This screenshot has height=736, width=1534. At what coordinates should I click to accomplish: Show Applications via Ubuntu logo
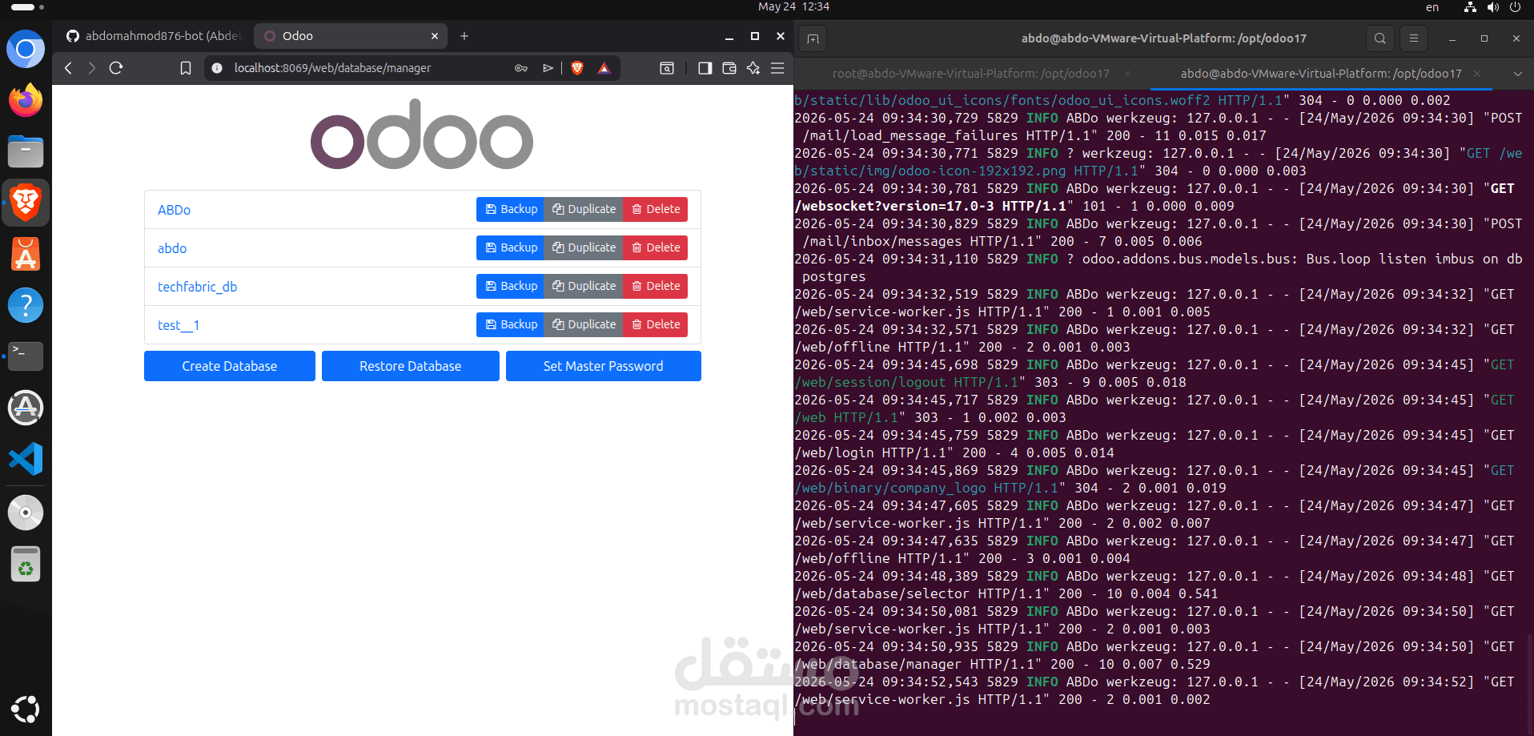26,709
